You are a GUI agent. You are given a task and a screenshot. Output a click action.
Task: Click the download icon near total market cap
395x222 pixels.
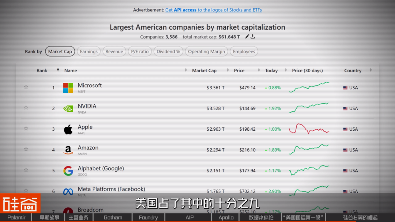coord(253,37)
